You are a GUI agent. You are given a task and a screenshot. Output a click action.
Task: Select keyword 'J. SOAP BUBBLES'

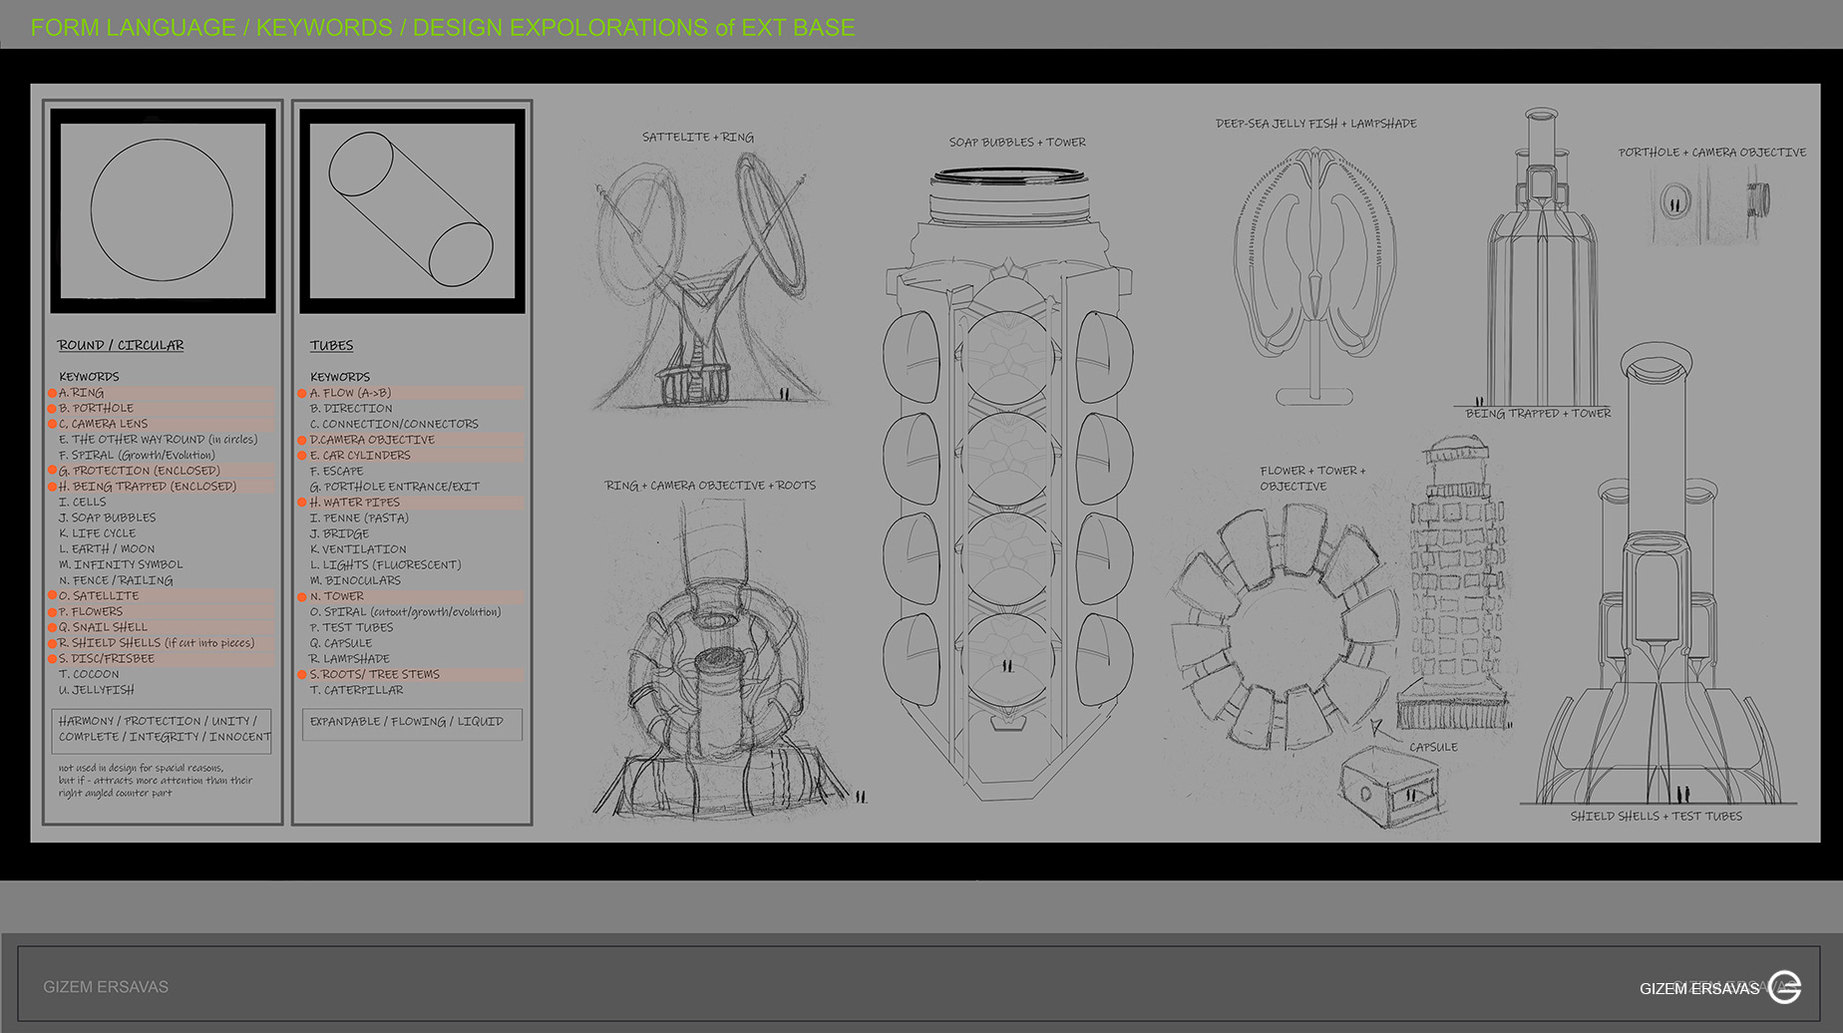[107, 518]
